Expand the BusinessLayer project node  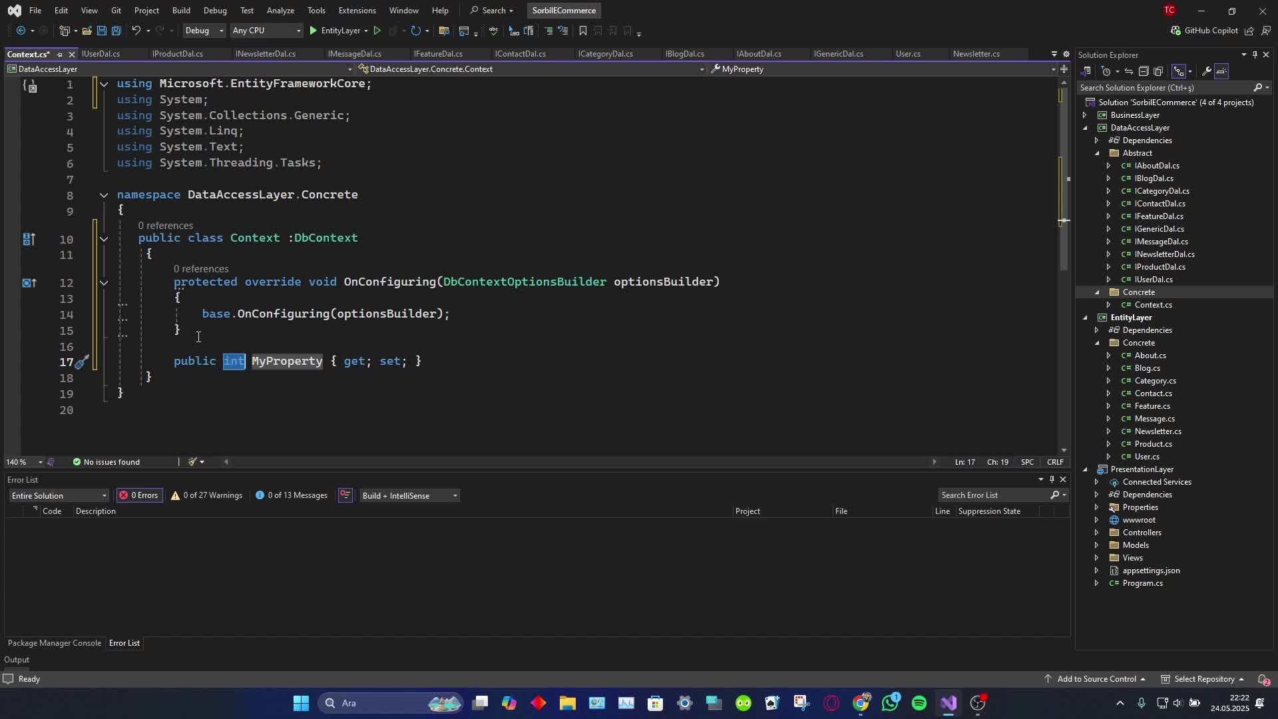click(x=1084, y=115)
